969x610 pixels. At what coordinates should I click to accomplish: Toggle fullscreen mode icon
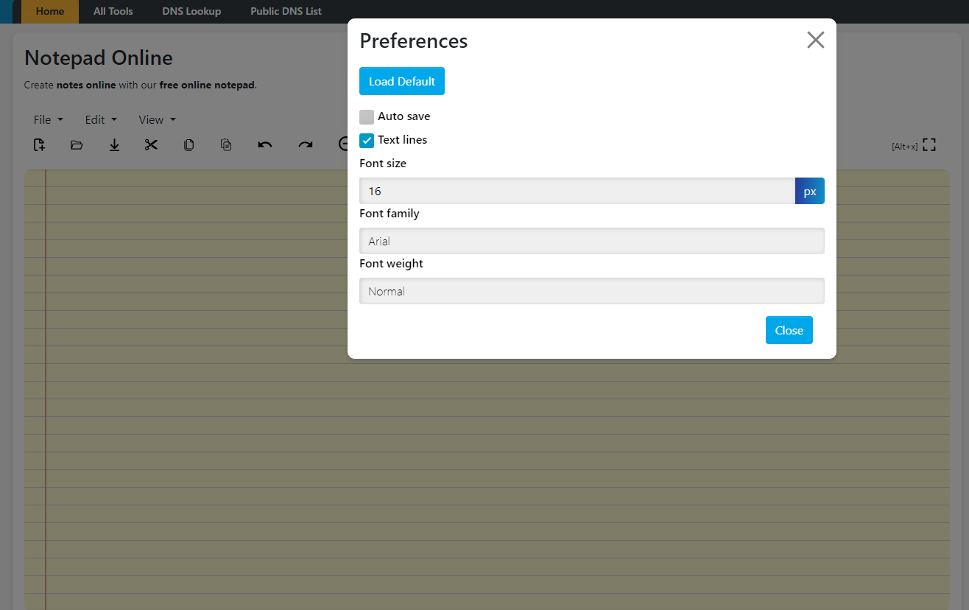(x=929, y=145)
